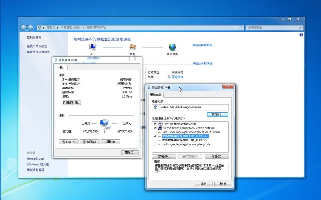Image resolution: width=321 pixels, height=200 pixels.
Task: Open help via the blue question mark
Action: pos(301,35)
